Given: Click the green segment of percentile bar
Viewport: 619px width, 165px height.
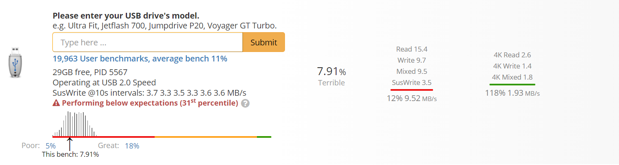Looking at the screenshot, I should pos(264,137).
